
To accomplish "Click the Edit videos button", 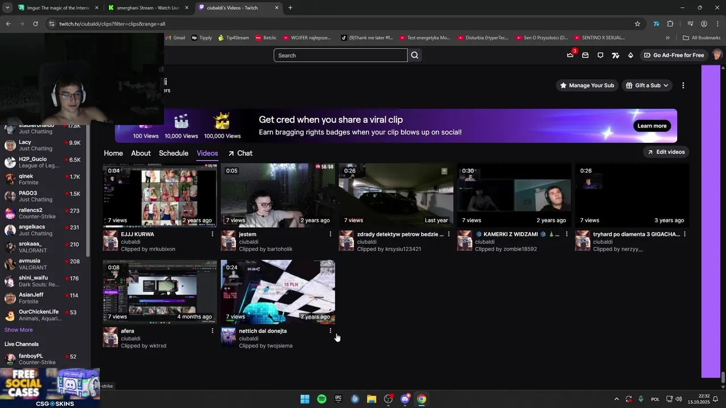I will point(666,152).
